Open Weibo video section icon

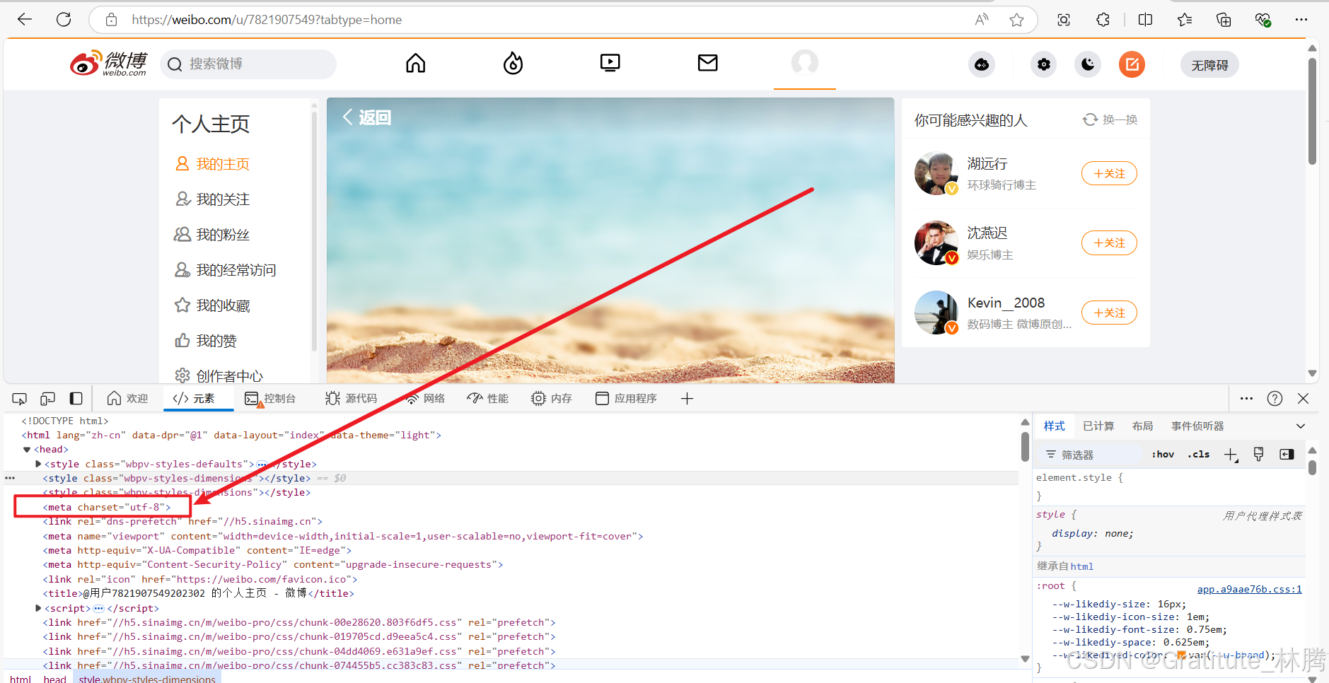coord(610,64)
